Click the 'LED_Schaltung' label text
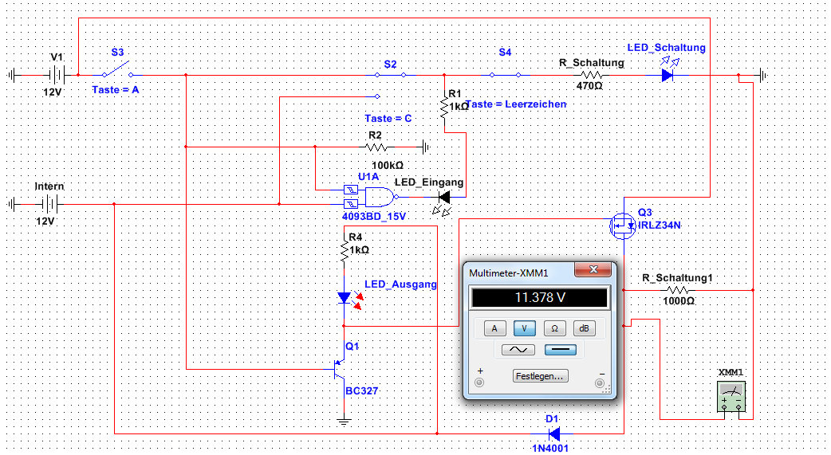Screen dimensions: 831x455 [x=666, y=48]
